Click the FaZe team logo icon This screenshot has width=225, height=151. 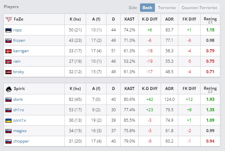pos(8,19)
